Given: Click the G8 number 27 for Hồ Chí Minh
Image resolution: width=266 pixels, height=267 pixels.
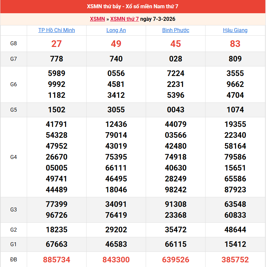Looking at the screenshot, I should 57,44.
